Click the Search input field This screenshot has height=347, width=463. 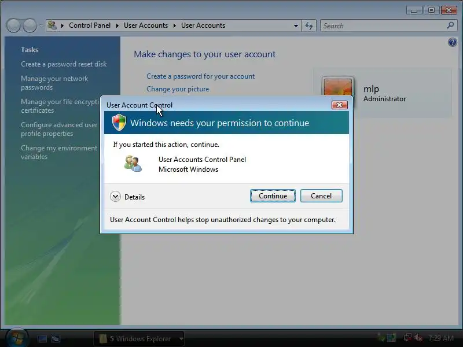(x=383, y=25)
